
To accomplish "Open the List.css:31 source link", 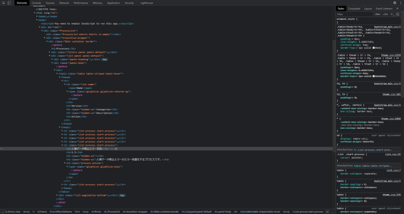I will [393, 154].
